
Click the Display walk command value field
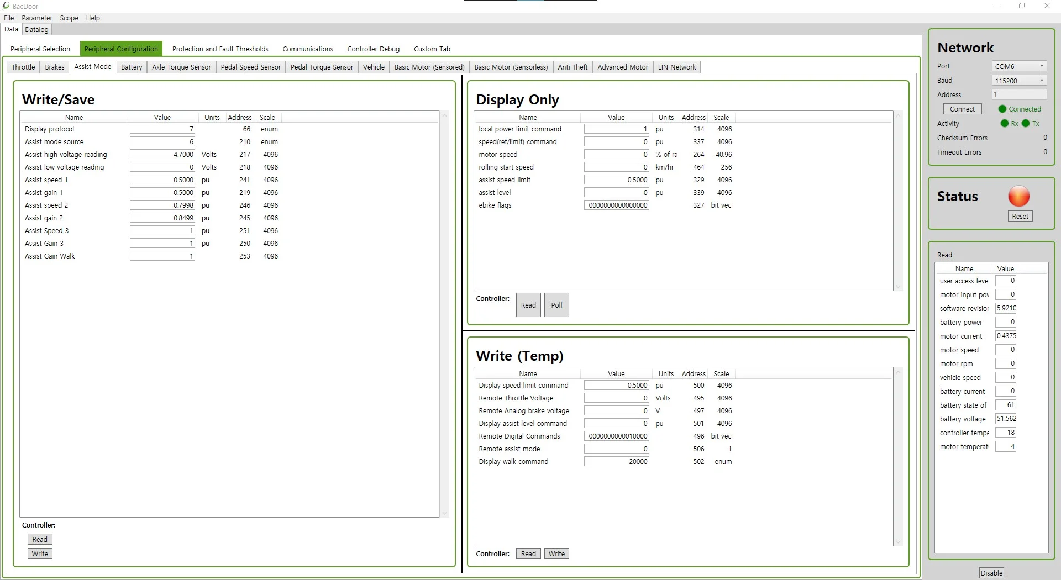[x=616, y=462]
